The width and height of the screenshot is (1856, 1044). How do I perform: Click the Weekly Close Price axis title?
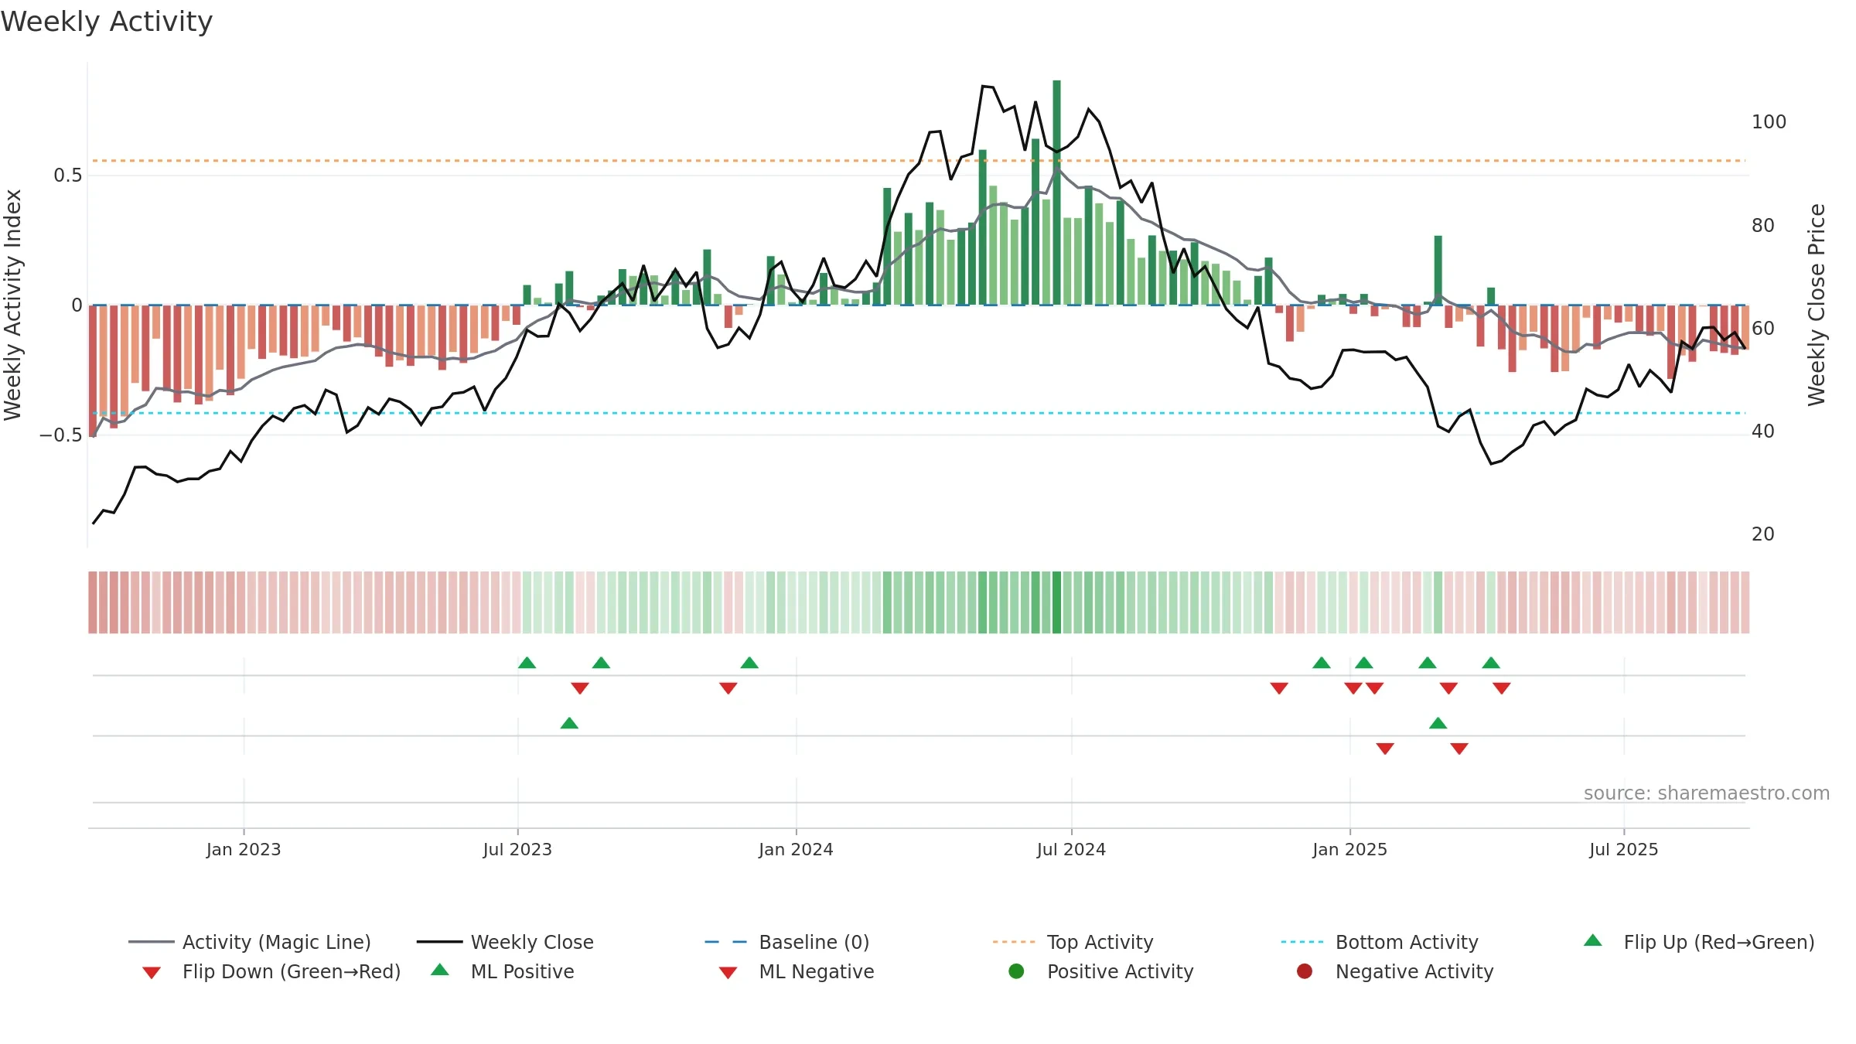tap(1817, 305)
